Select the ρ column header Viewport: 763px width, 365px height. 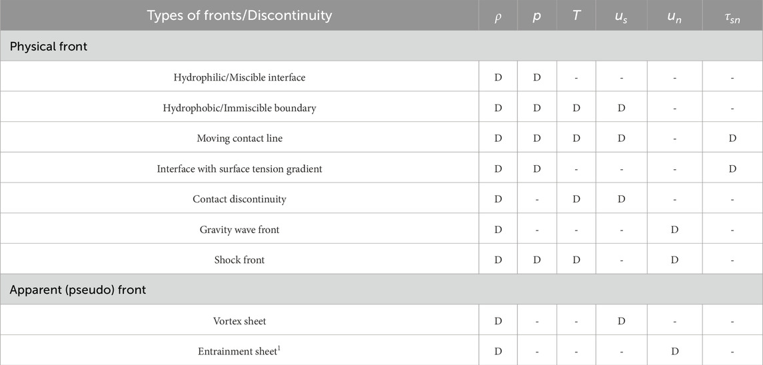point(498,17)
